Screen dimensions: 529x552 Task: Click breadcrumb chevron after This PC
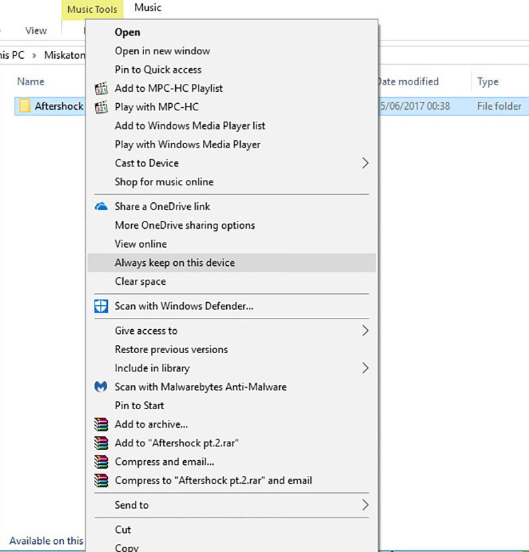click(x=34, y=56)
